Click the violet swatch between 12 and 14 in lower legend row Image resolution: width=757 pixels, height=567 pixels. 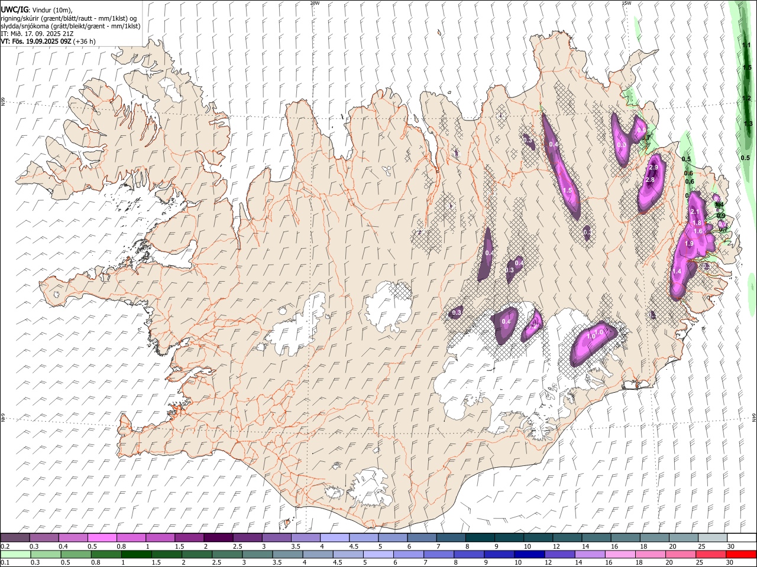point(560,555)
